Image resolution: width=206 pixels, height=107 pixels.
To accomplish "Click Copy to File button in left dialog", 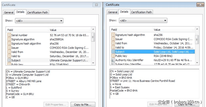I will 83,104.
